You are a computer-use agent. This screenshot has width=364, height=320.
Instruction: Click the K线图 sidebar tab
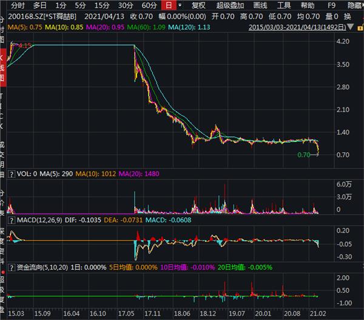click(x=2, y=64)
